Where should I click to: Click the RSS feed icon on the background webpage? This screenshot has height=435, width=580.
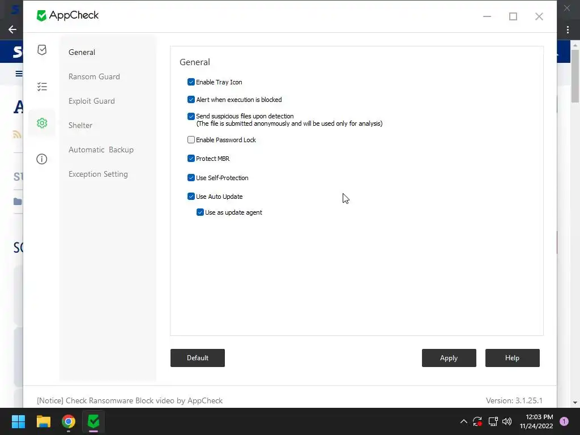[x=17, y=134]
